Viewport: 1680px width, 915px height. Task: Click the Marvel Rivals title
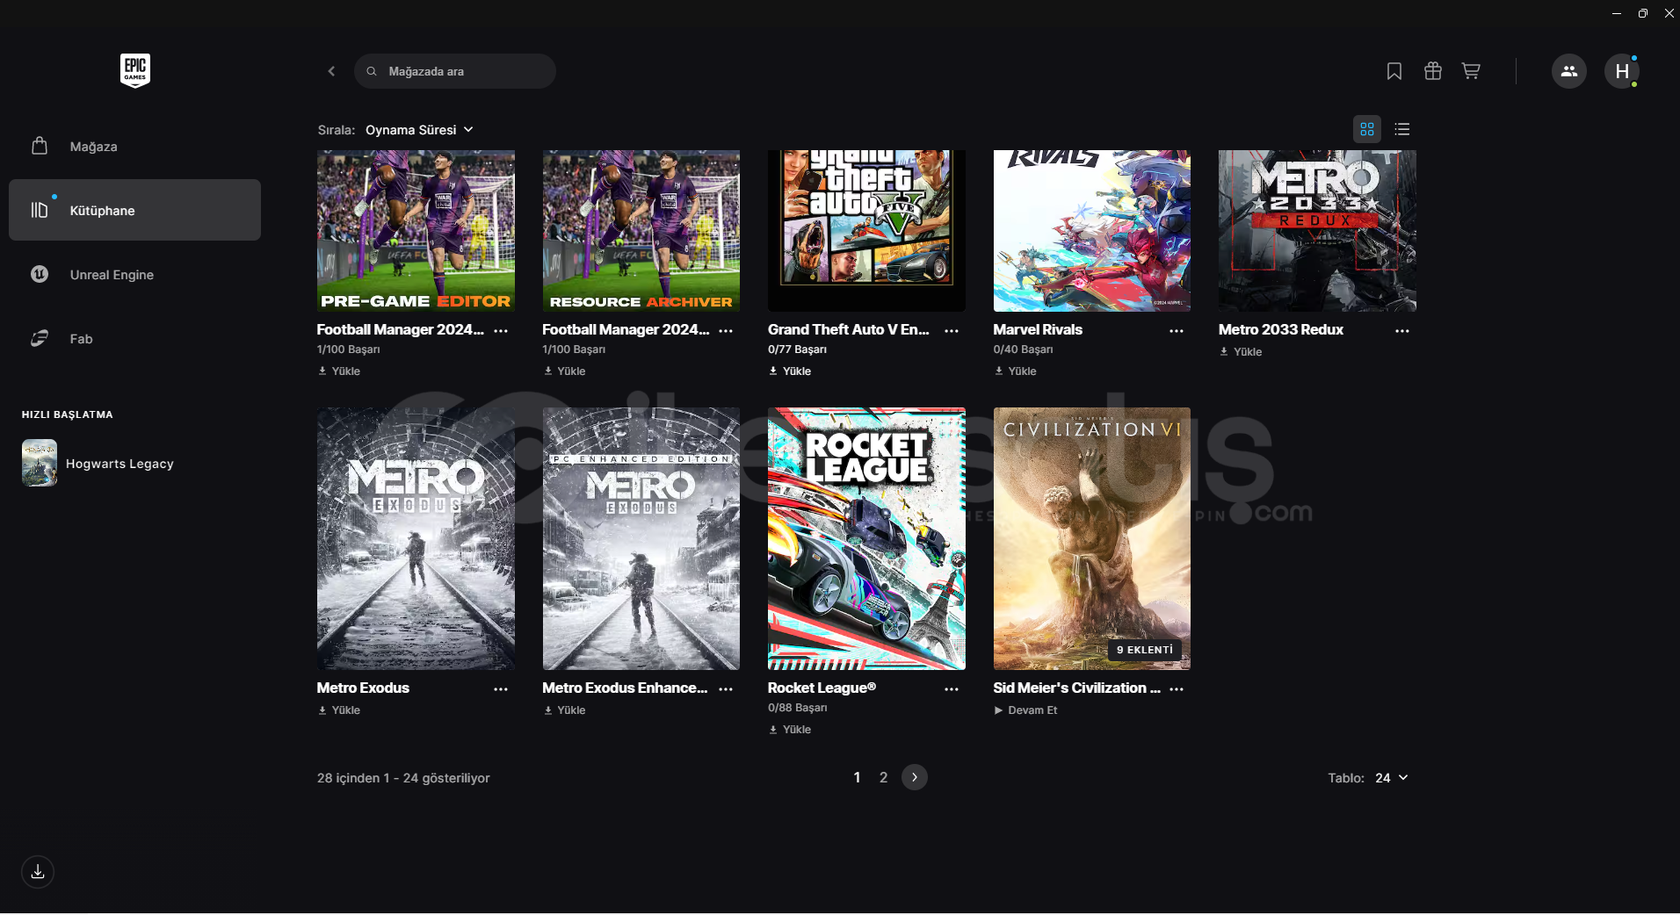pos(1038,330)
